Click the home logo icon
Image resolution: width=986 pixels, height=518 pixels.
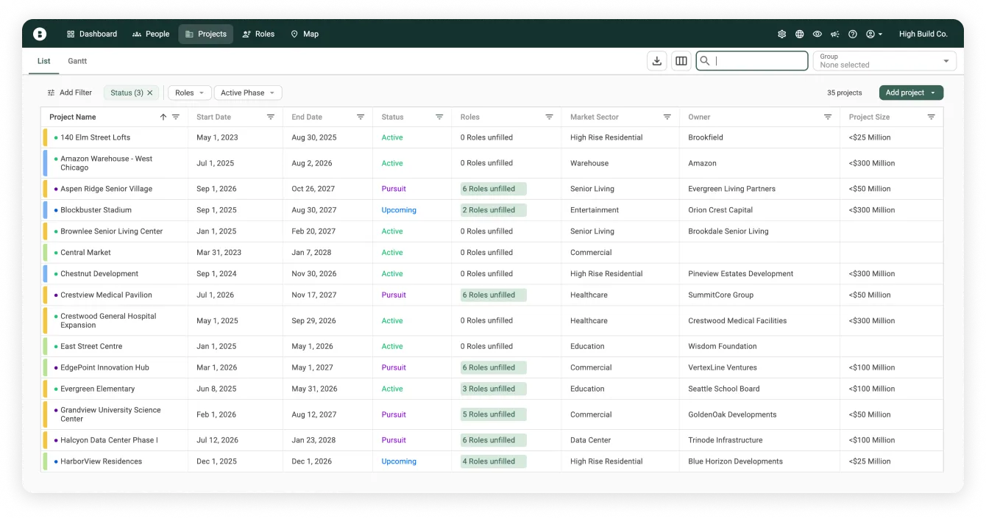[40, 34]
